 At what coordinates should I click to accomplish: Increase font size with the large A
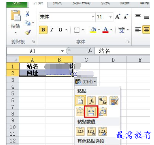coord(118,17)
